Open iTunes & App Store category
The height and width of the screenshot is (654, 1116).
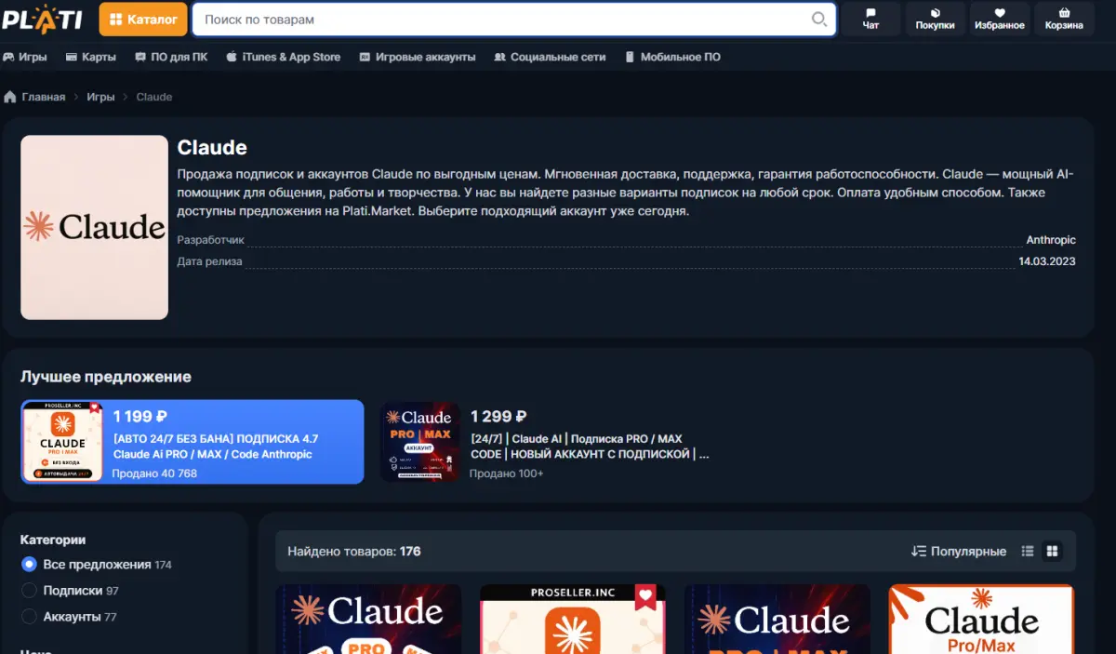[283, 57]
